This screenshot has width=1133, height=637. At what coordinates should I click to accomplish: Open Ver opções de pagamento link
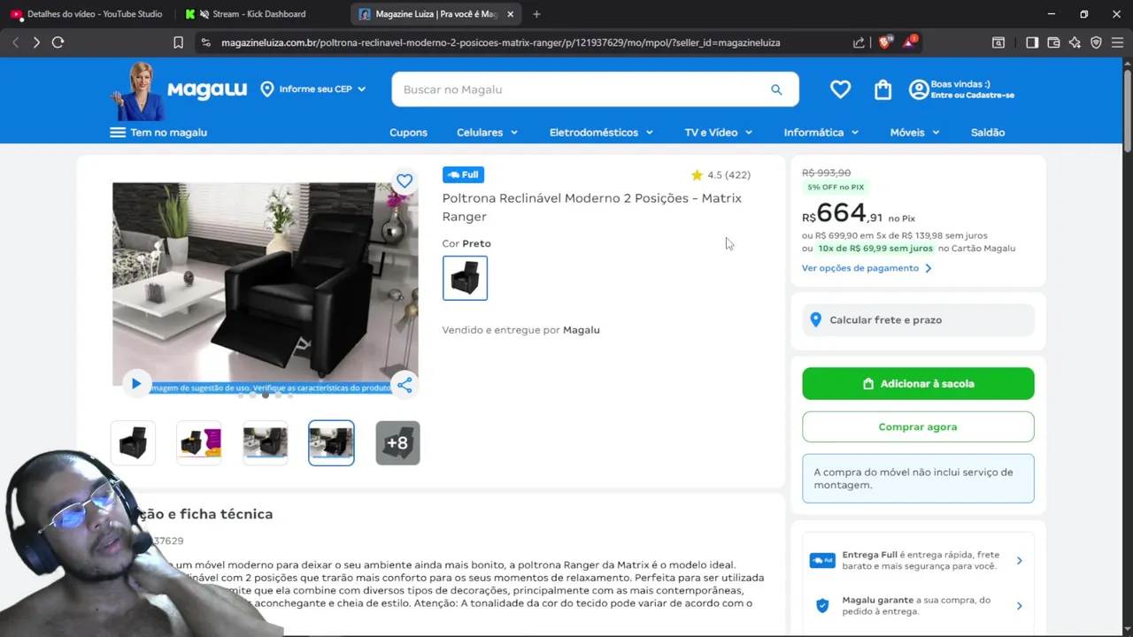(867, 268)
